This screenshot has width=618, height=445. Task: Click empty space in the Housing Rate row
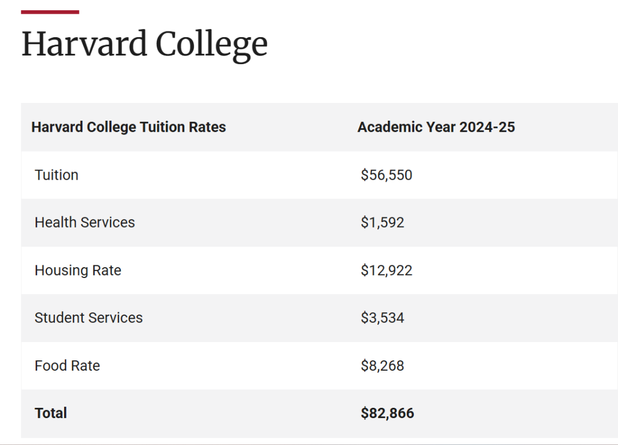[x=512, y=271]
